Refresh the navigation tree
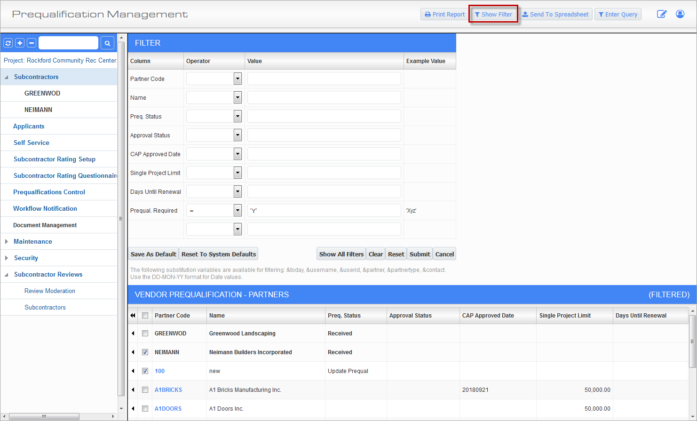The image size is (697, 421). pos(8,43)
